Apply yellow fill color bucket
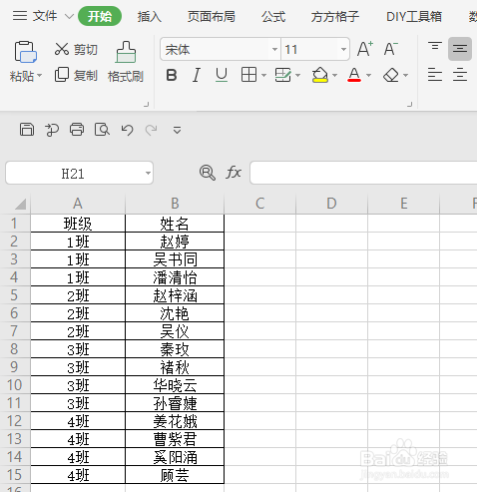The height and width of the screenshot is (492, 477). pyautogui.click(x=320, y=75)
